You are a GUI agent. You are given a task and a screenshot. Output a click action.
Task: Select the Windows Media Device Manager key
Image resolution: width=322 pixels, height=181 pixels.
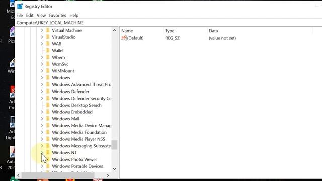point(82,125)
